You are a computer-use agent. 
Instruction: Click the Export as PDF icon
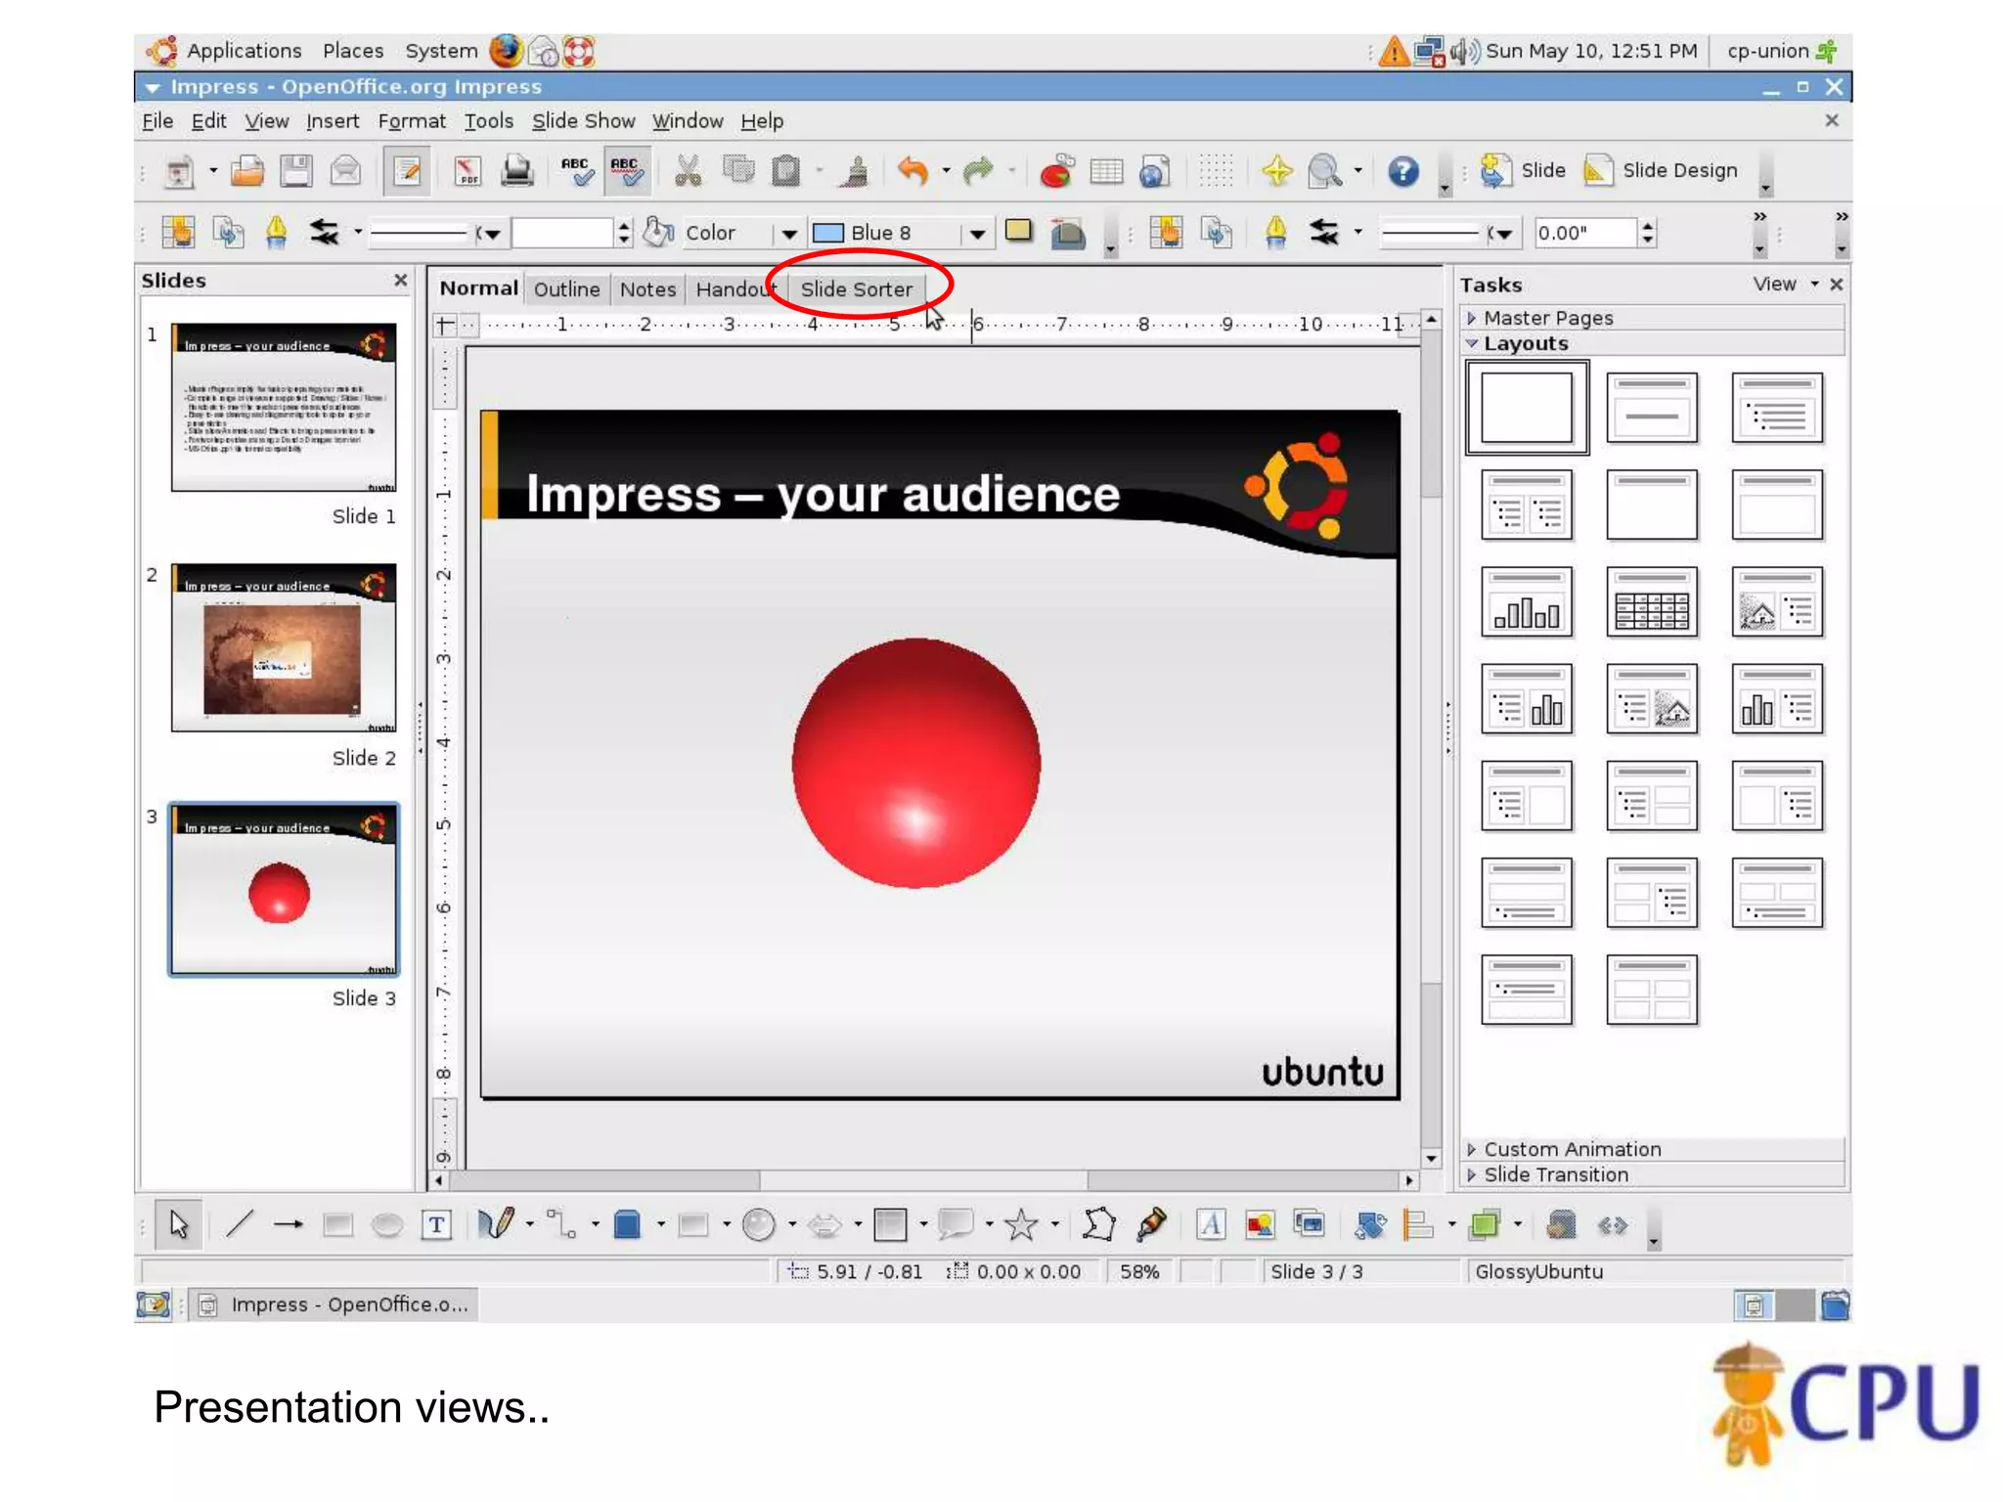[467, 171]
